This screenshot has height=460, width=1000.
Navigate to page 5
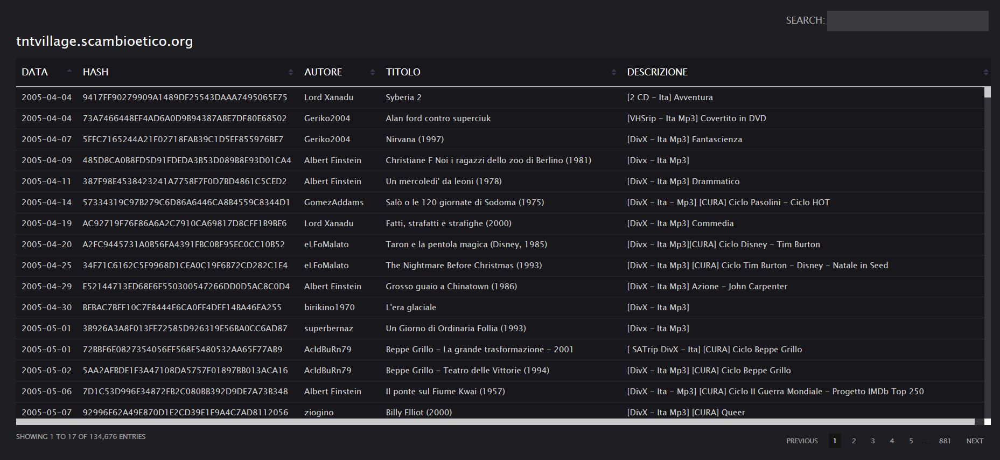911,441
